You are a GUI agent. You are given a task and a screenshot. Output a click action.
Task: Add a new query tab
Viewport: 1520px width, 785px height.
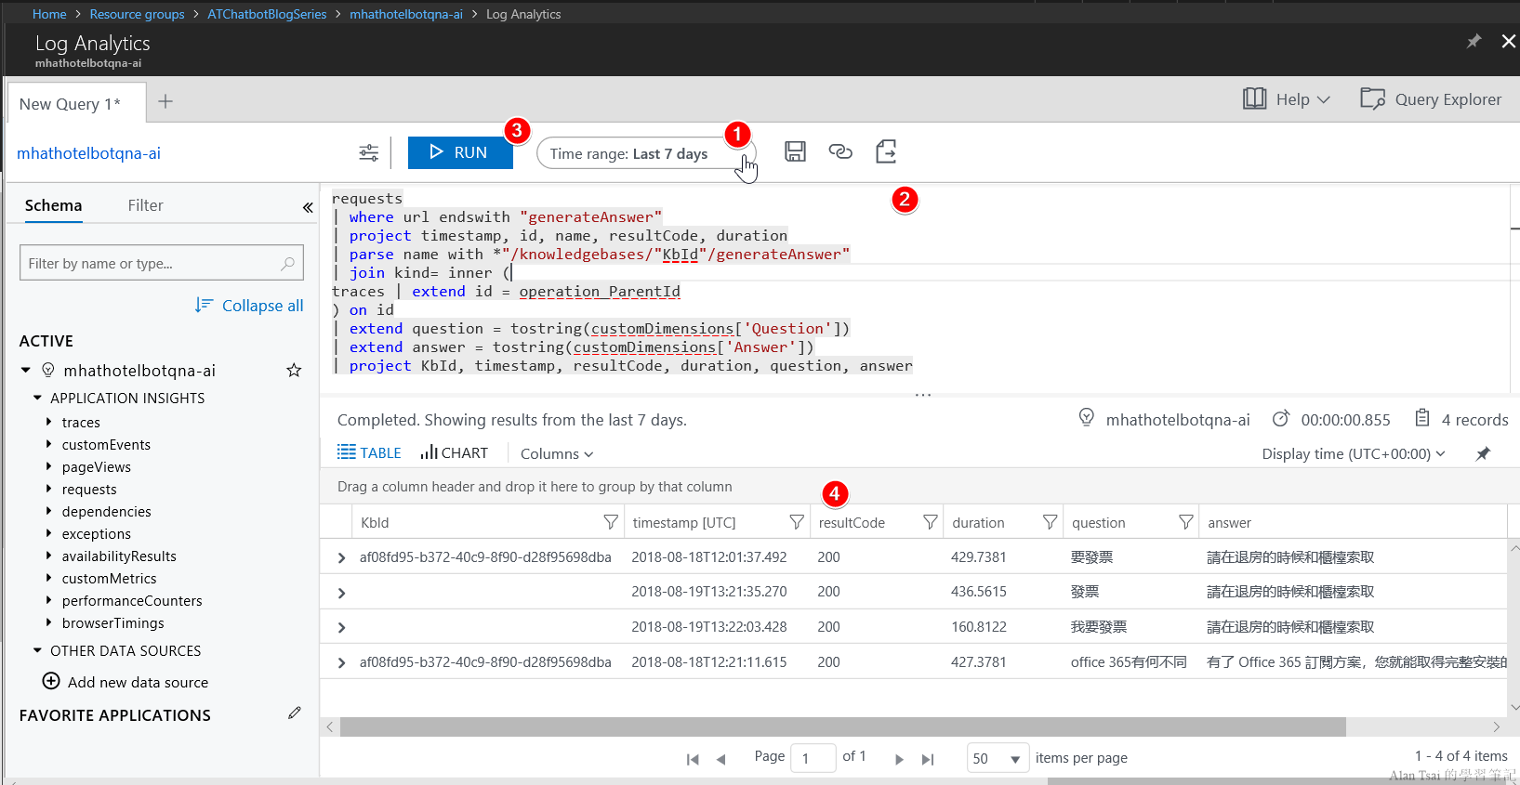(x=165, y=101)
